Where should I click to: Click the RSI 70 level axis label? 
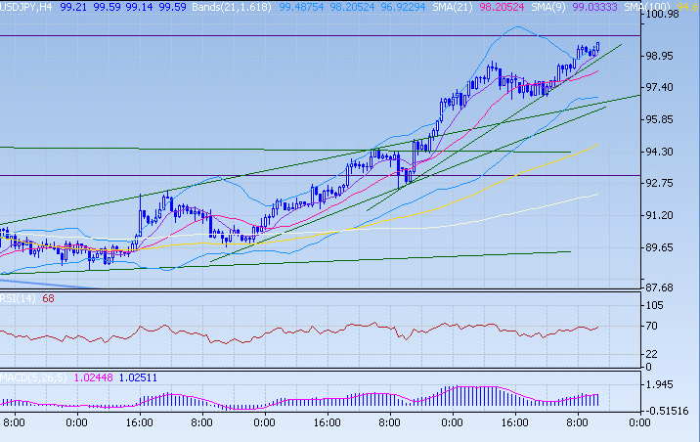(x=656, y=325)
